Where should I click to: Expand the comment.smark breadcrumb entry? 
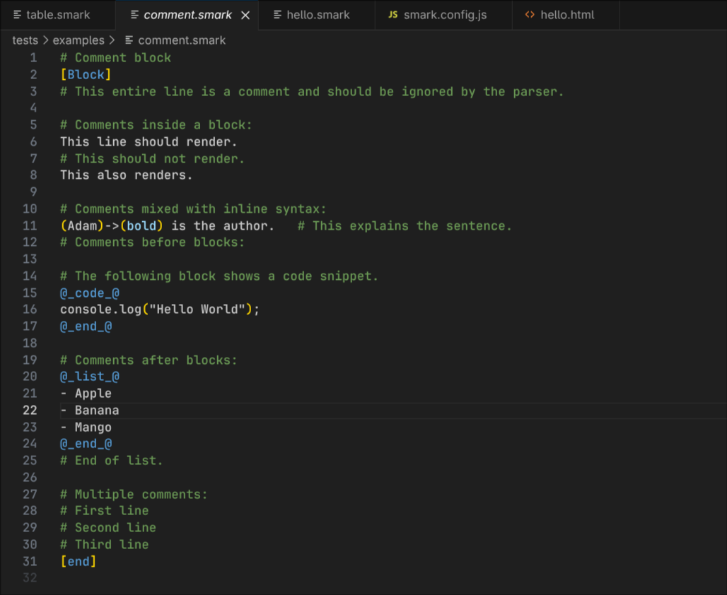(x=181, y=40)
